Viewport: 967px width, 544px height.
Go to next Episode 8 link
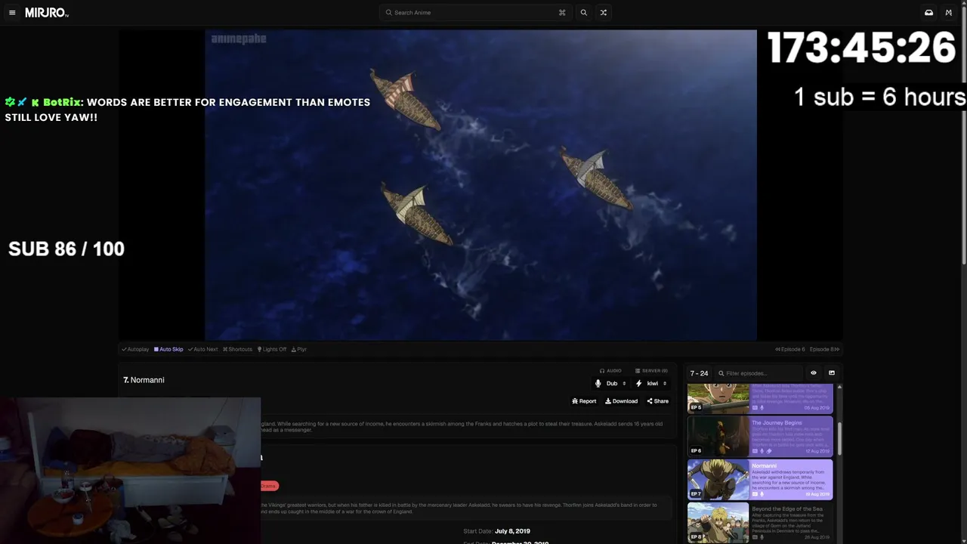[x=824, y=349]
